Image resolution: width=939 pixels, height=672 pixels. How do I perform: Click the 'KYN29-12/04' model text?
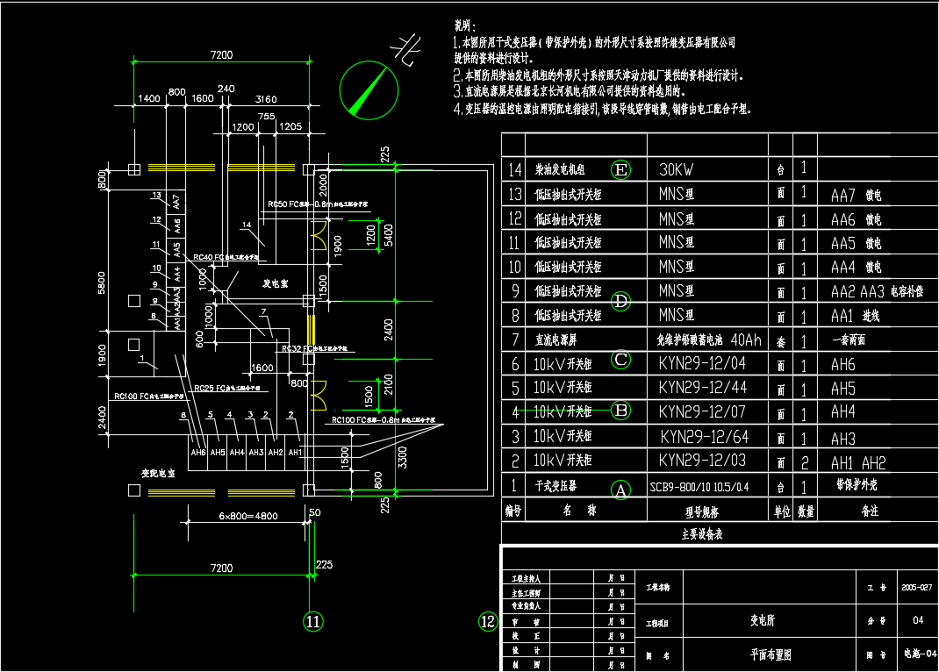click(x=702, y=363)
